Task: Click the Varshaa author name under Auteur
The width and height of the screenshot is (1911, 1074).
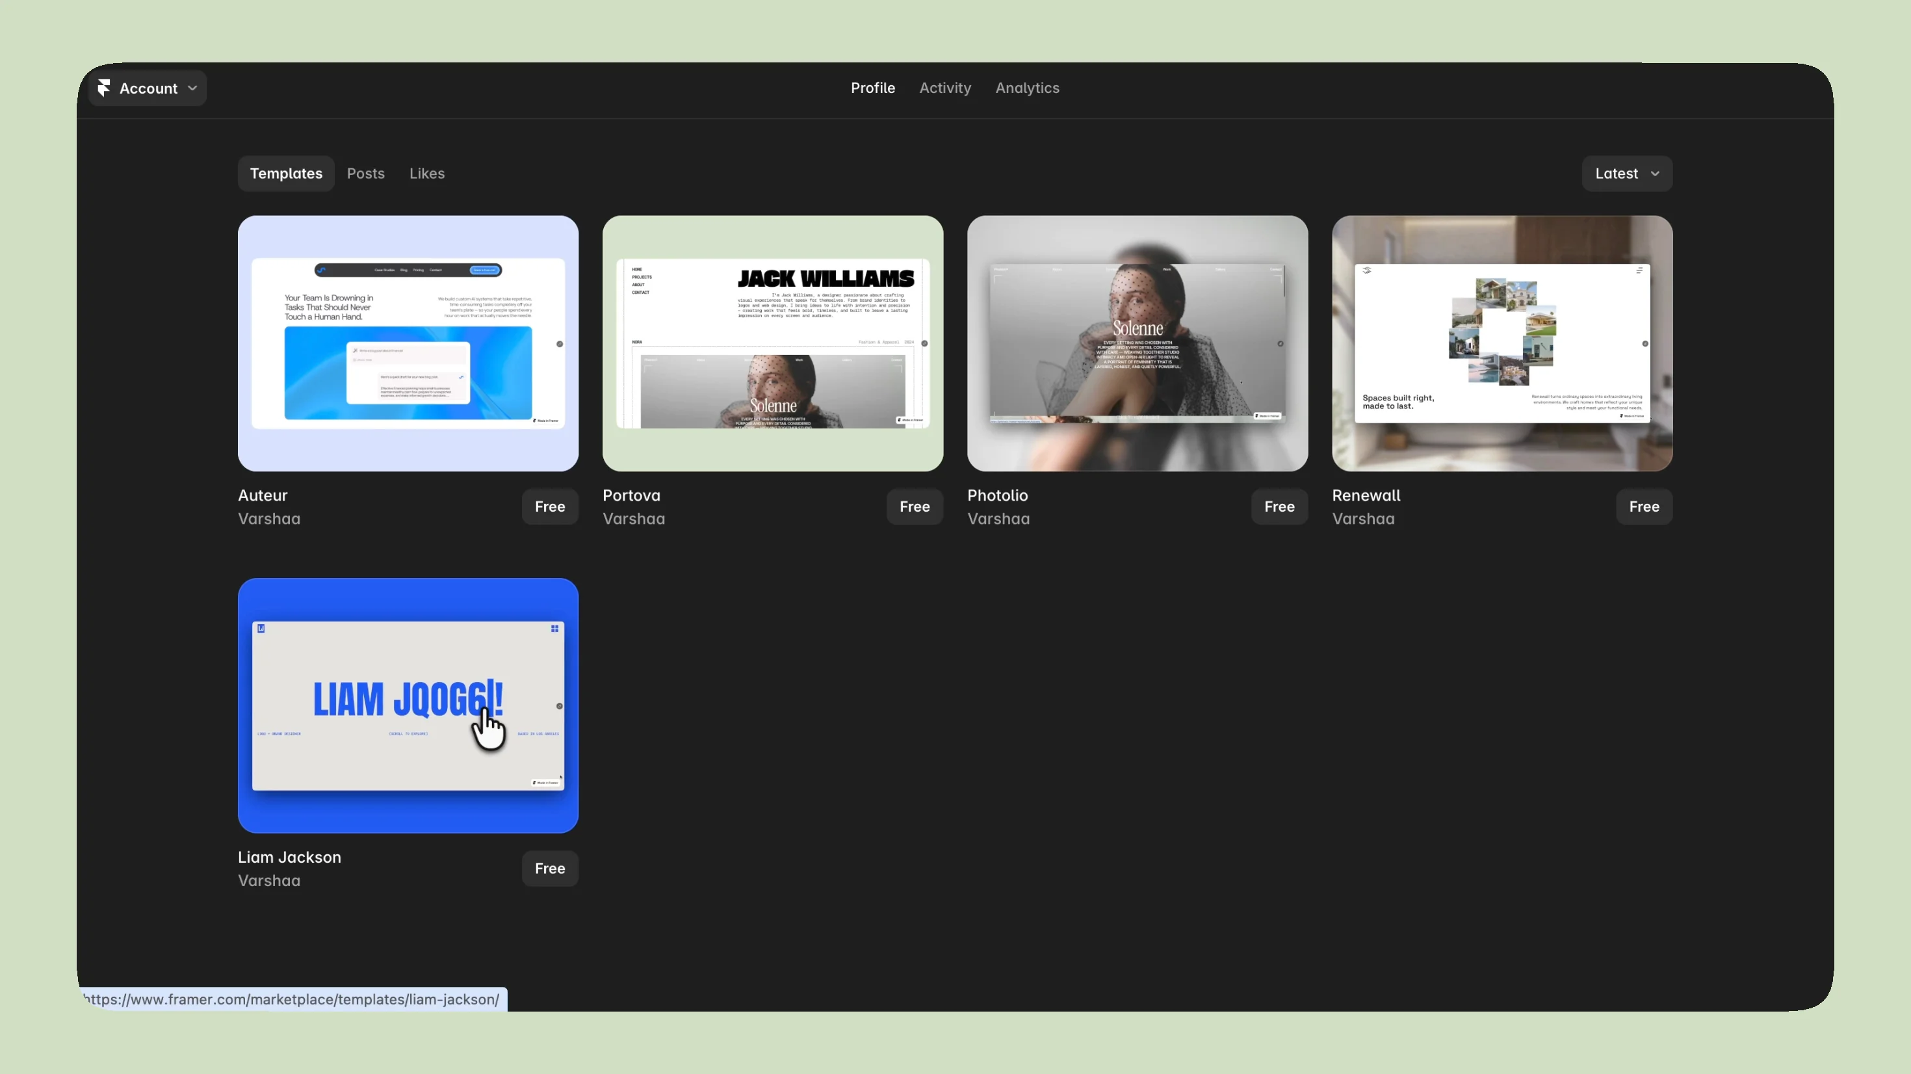Action: (269, 519)
